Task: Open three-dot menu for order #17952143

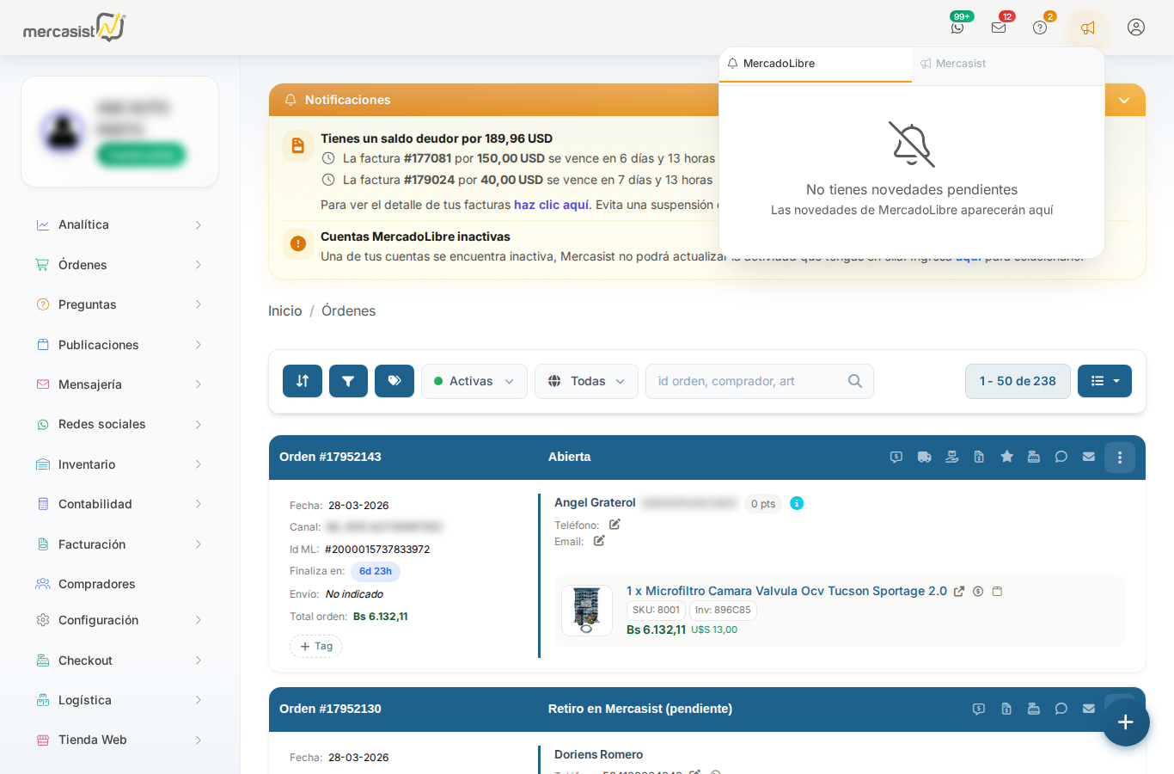Action: (1119, 458)
